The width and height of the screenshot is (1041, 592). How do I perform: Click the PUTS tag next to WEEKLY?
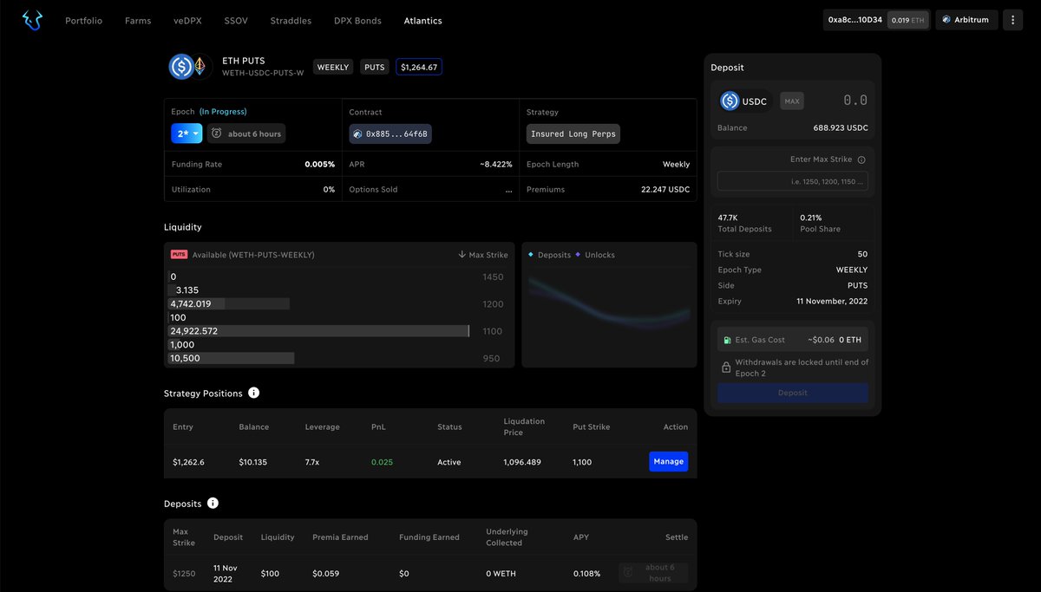(x=375, y=67)
